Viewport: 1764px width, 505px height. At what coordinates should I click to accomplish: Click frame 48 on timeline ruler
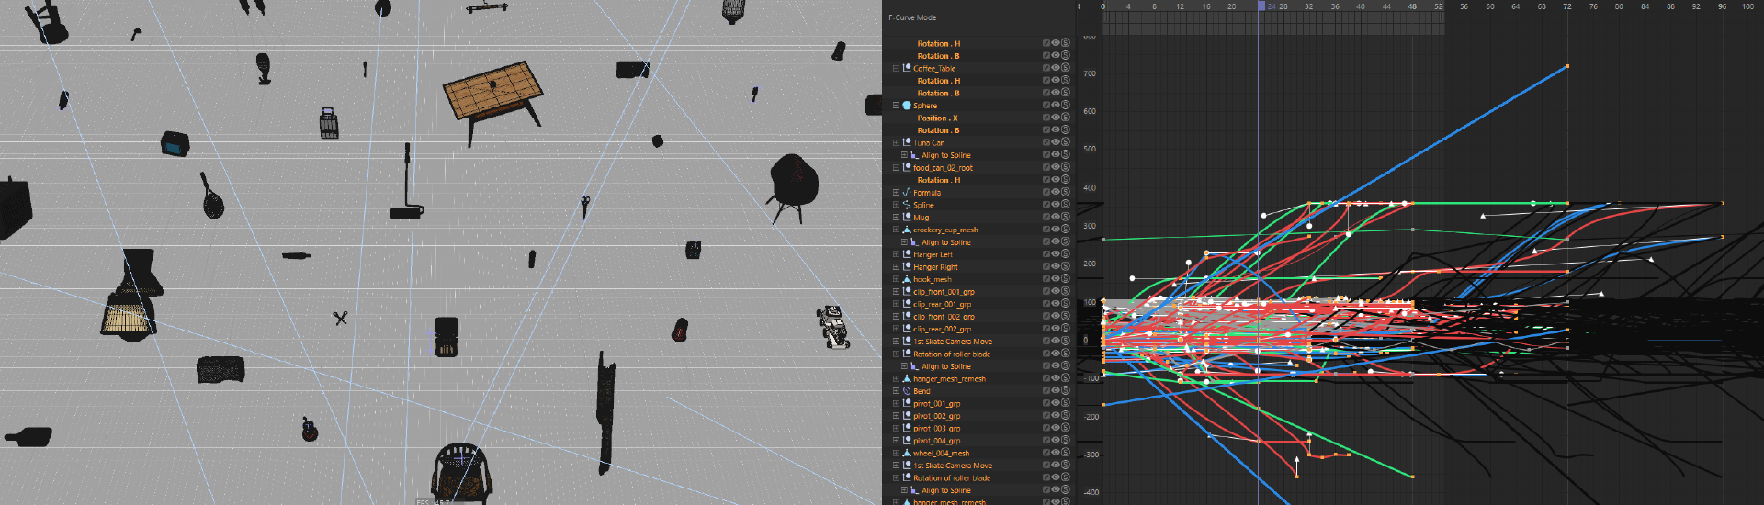[x=1412, y=6]
